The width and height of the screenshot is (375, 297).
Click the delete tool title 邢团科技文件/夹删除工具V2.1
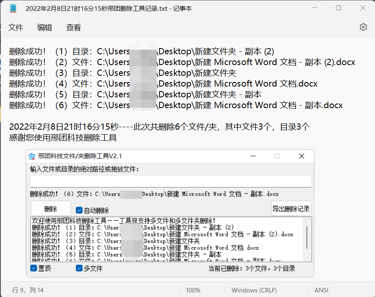(x=80, y=156)
